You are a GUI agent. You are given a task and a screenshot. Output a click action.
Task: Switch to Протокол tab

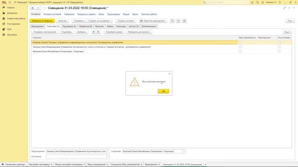pyautogui.click(x=99, y=26)
